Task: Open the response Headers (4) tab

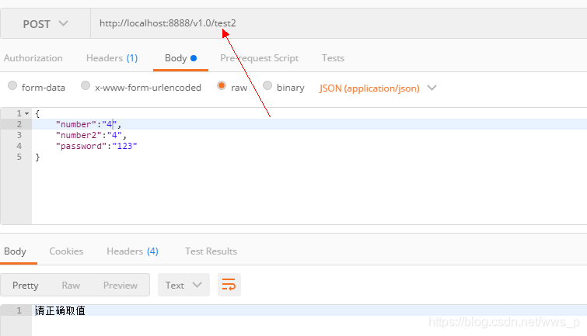Action: [132, 251]
